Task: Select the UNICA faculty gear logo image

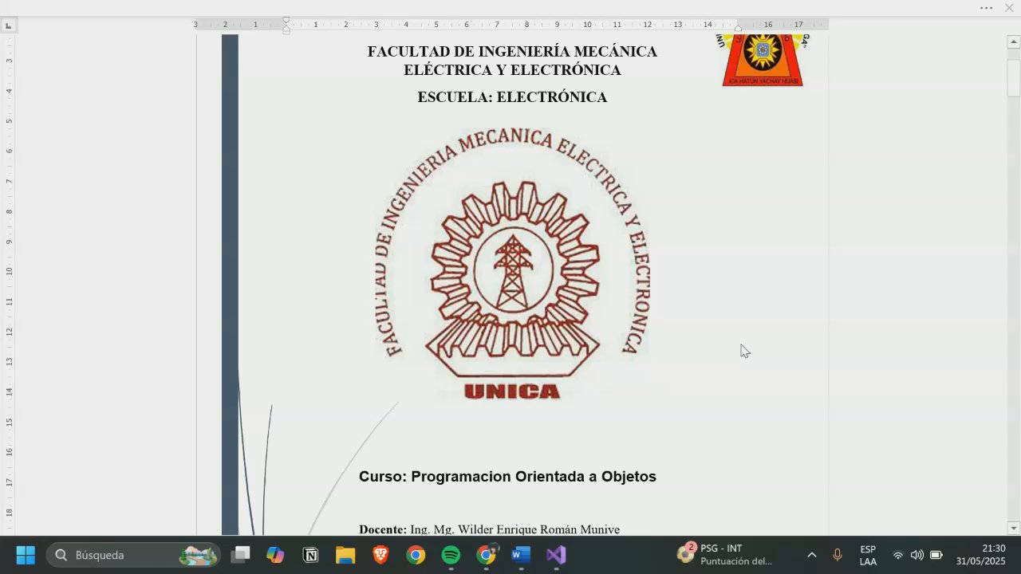Action: point(512,264)
